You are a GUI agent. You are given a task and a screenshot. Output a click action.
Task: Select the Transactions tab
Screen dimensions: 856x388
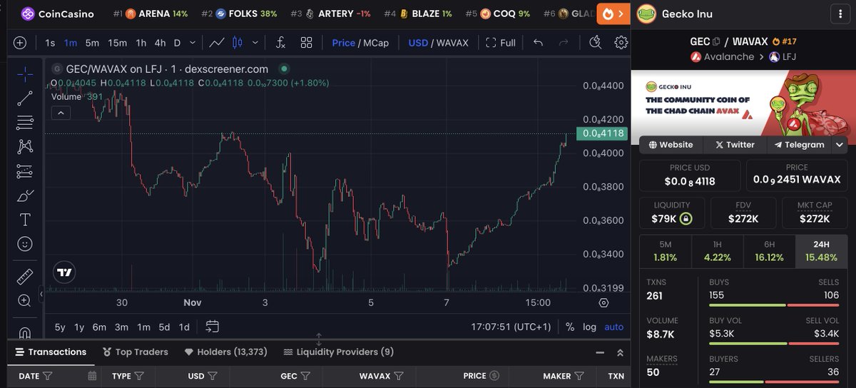pyautogui.click(x=50, y=352)
